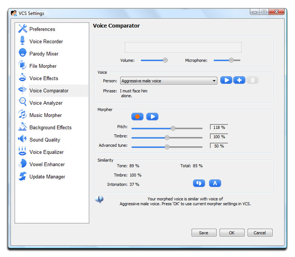Screen dimensions: 295x257
Task: Confirm settings with OK button
Action: pos(232,233)
